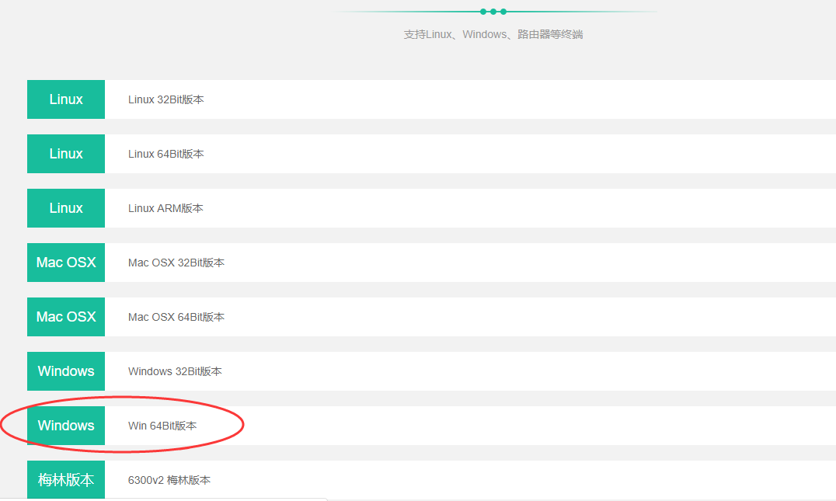Open the Windows 32Bit版本 download link
The width and height of the screenshot is (836, 501).
[x=175, y=371]
